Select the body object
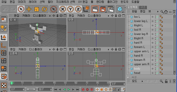This screenshot has height=92, width=177. pyautogui.click(x=137, y=69)
